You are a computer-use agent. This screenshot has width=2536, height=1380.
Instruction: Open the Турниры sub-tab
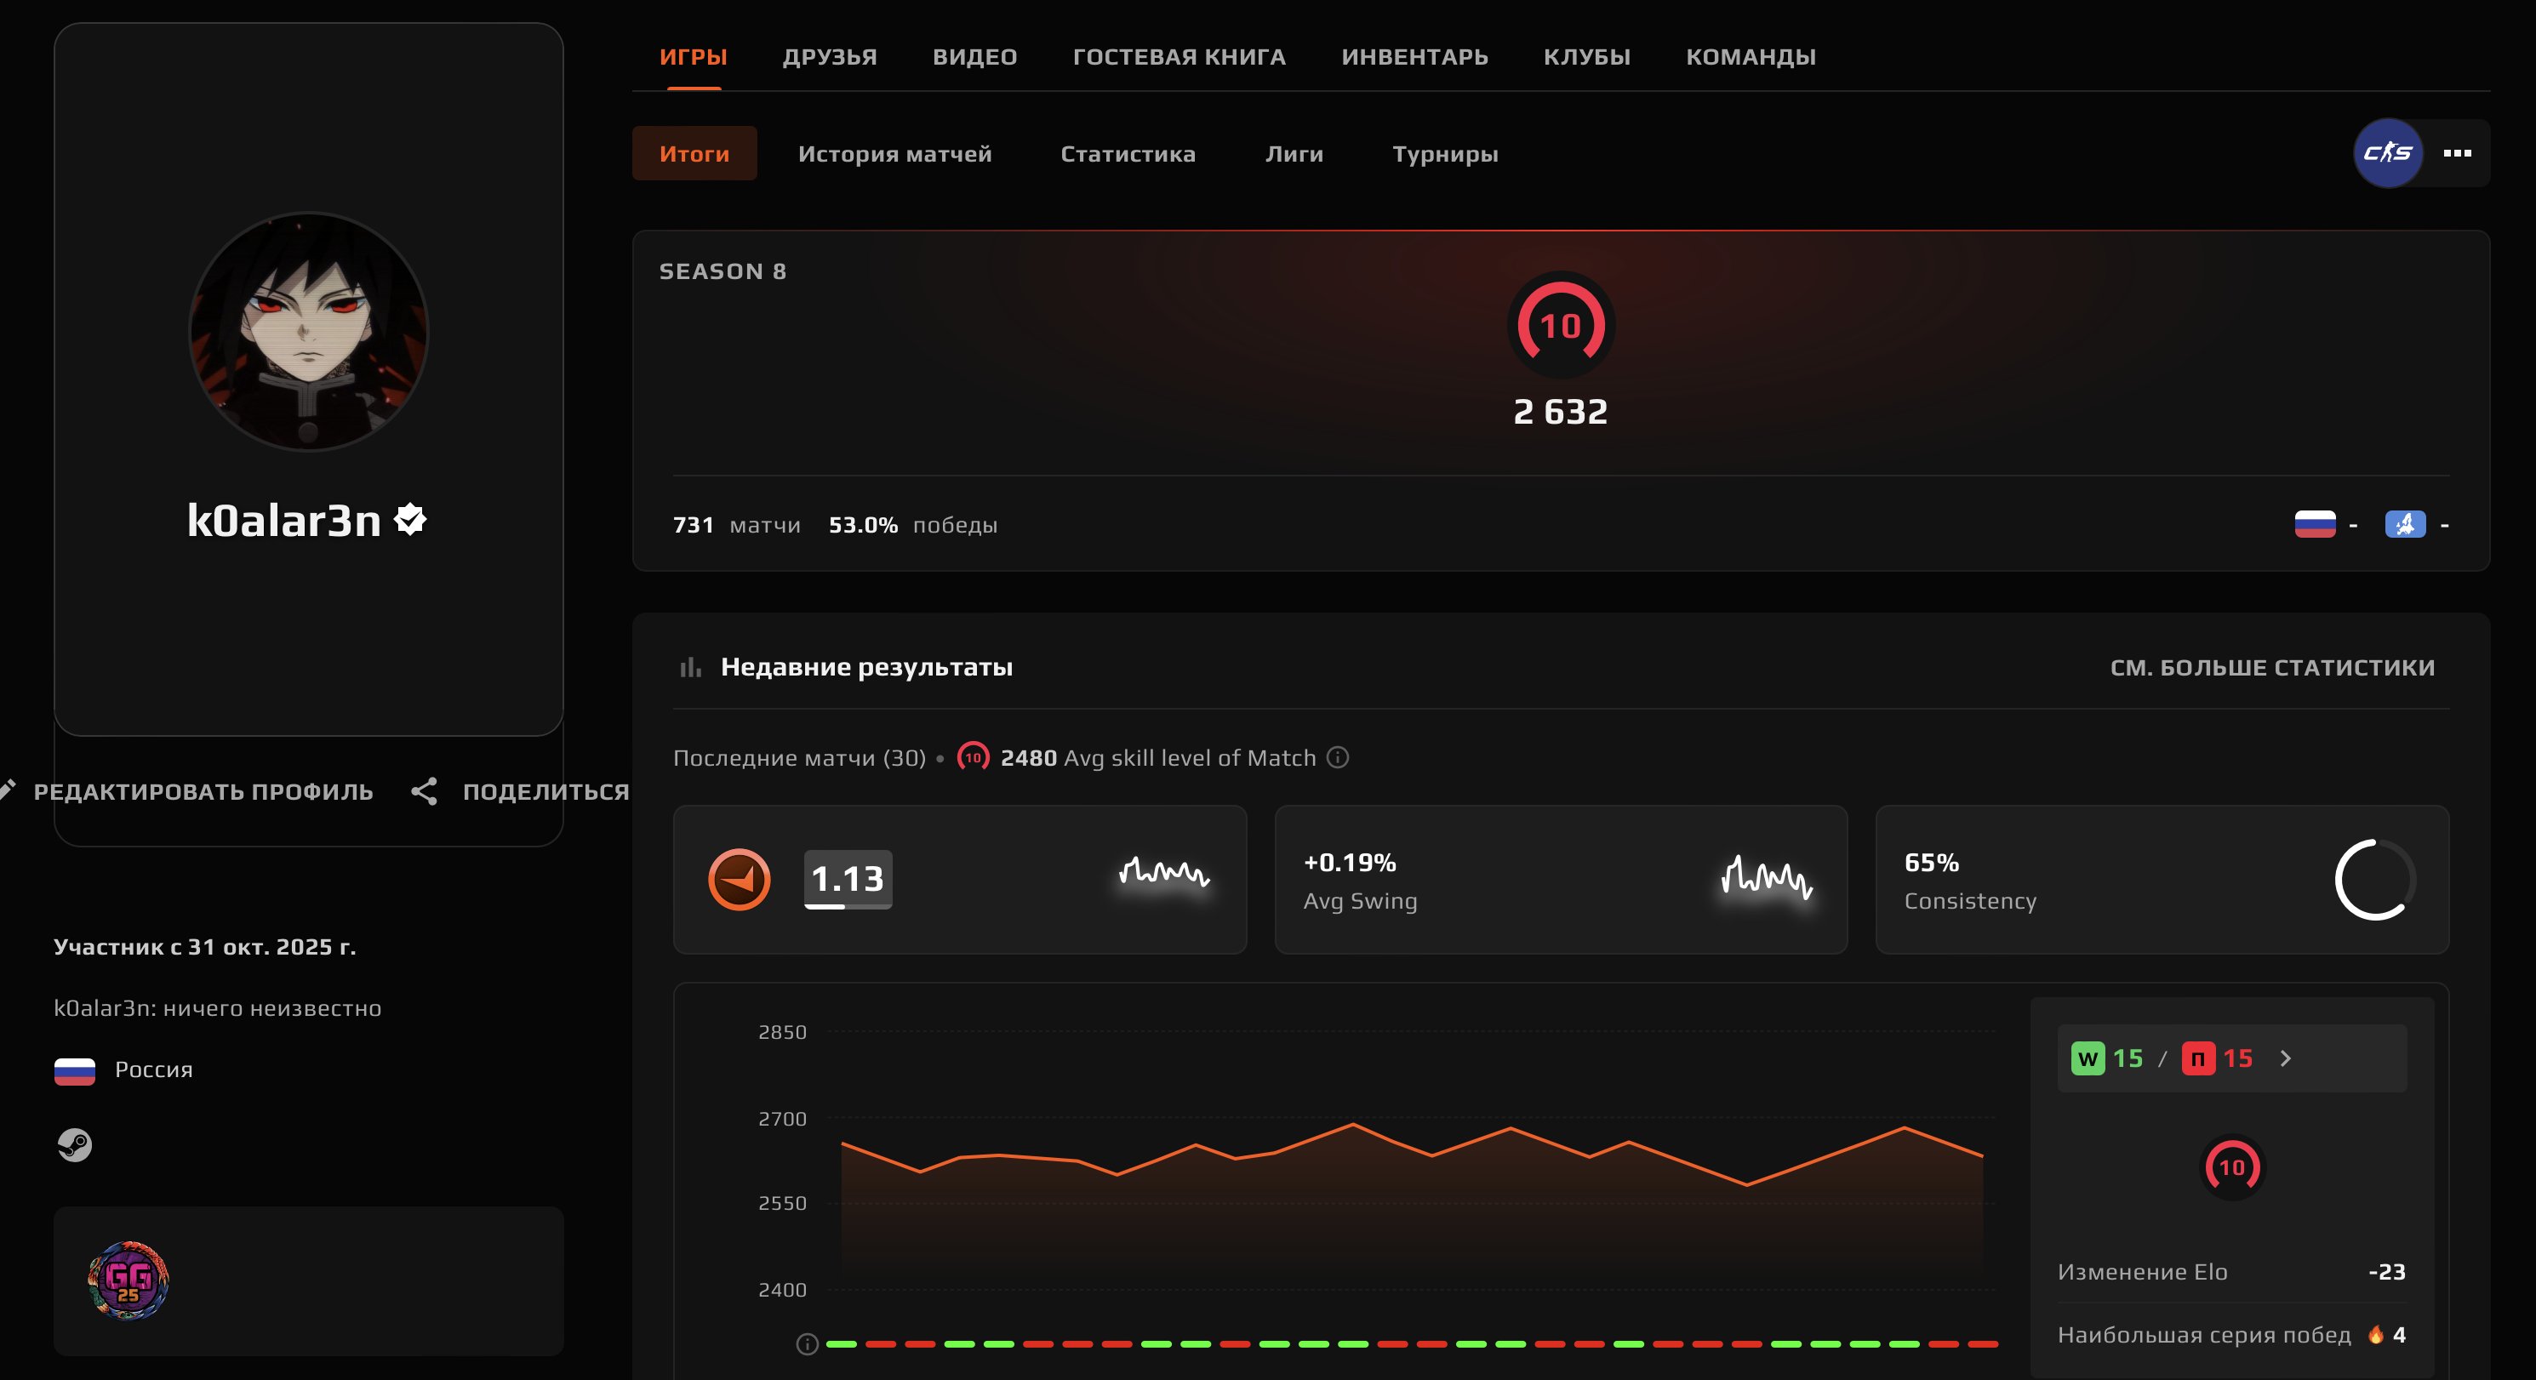(1444, 152)
